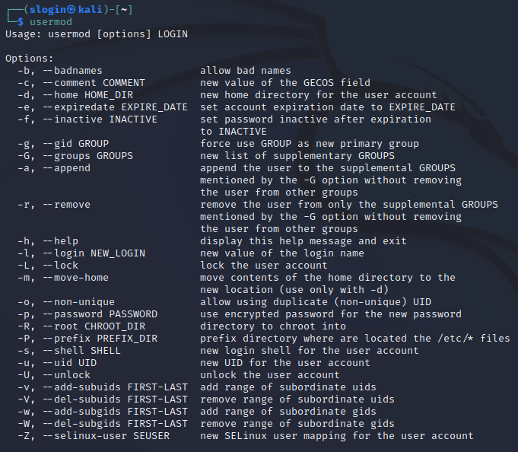Click the --comment COMMENT option

pos(94,83)
